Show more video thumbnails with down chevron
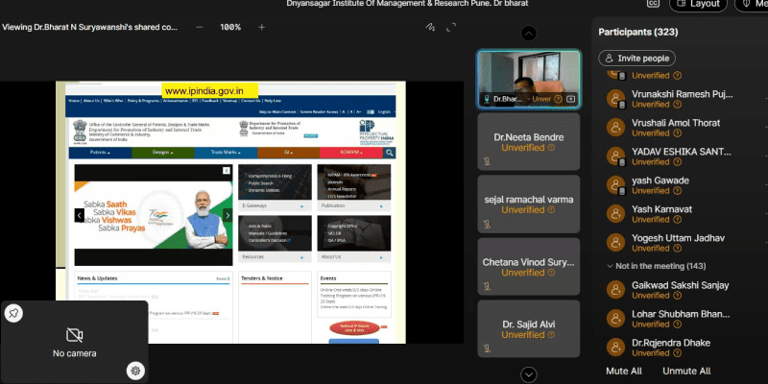This screenshot has height=384, width=768. (x=529, y=374)
